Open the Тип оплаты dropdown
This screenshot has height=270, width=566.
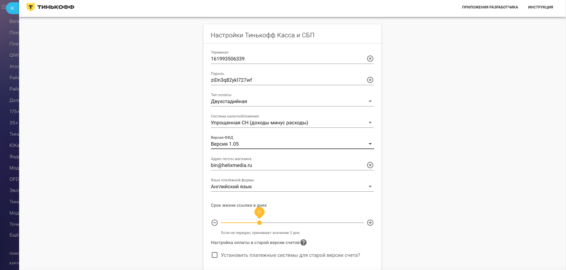(x=292, y=101)
